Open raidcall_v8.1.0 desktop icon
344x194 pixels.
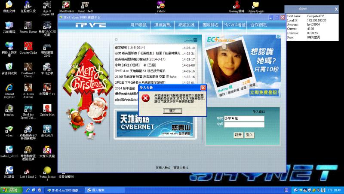pos(9,152)
